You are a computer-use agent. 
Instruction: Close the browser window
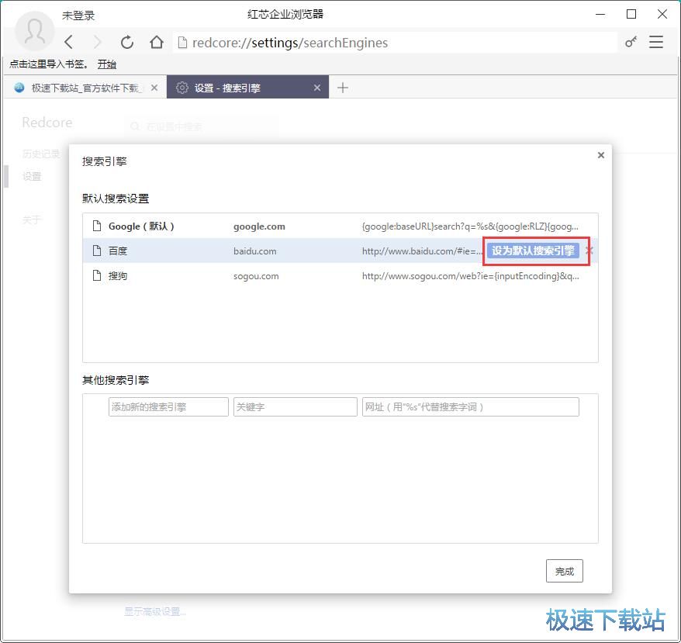662,14
